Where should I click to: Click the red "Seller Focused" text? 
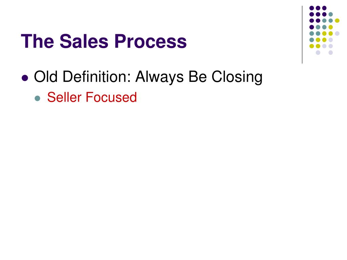point(92,97)
